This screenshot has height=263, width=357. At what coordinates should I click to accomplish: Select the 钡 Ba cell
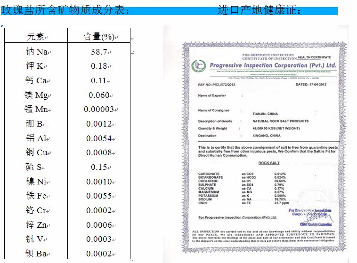36,254
